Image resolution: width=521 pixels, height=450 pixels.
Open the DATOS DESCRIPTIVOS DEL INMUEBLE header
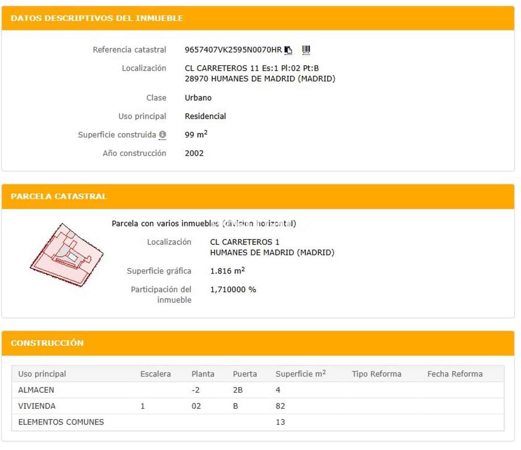97,18
